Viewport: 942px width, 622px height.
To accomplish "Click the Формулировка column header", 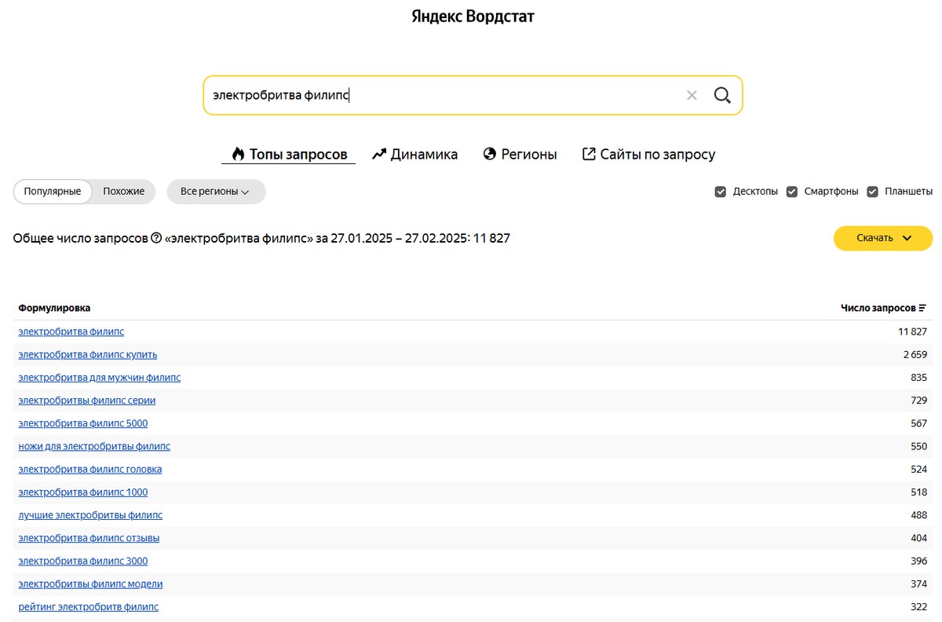I will click(x=54, y=308).
